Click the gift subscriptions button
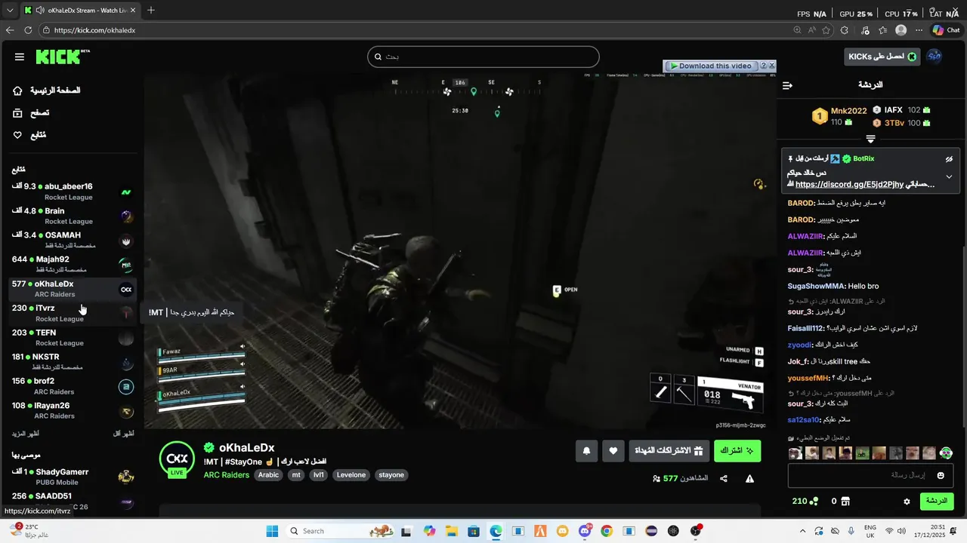967x543 pixels. pos(669,451)
